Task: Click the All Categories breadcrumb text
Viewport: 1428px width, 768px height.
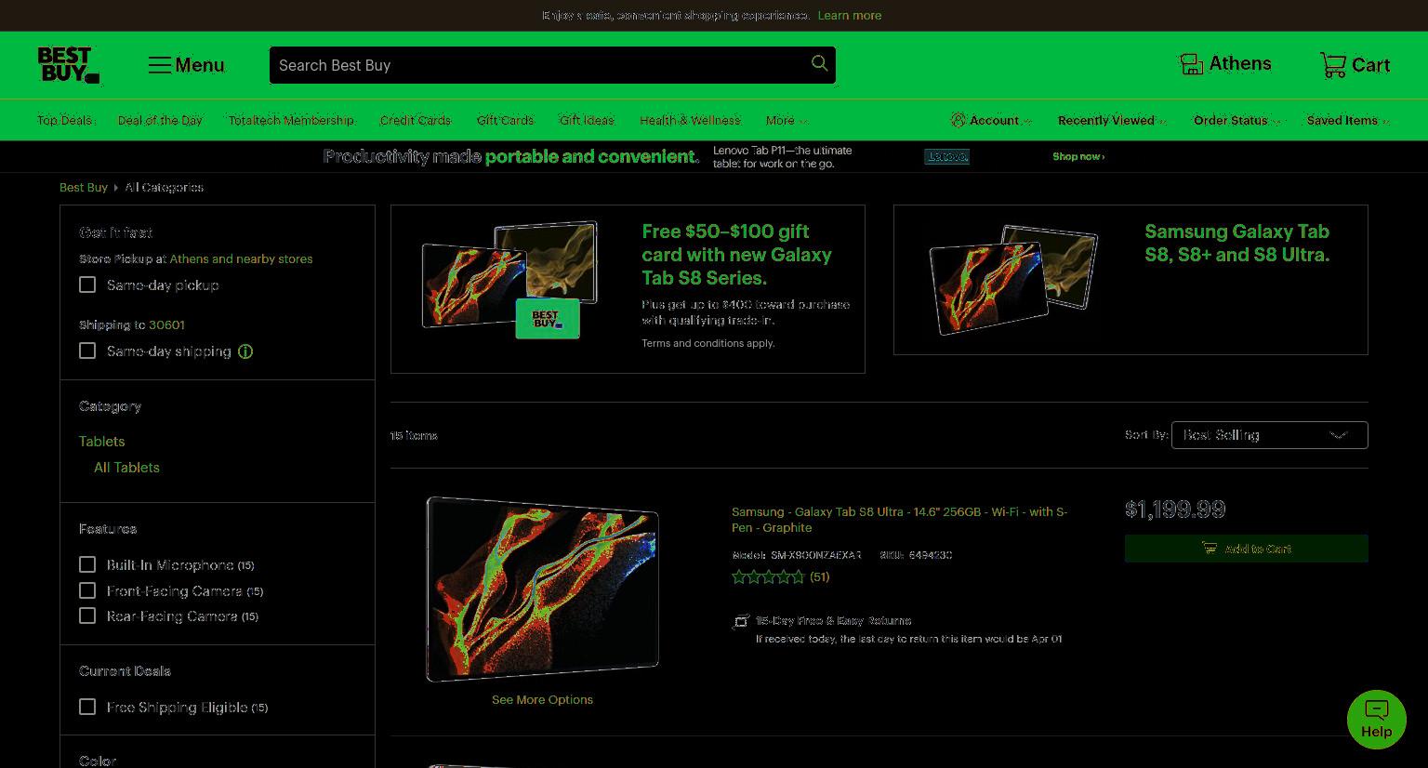Action: 165,188
